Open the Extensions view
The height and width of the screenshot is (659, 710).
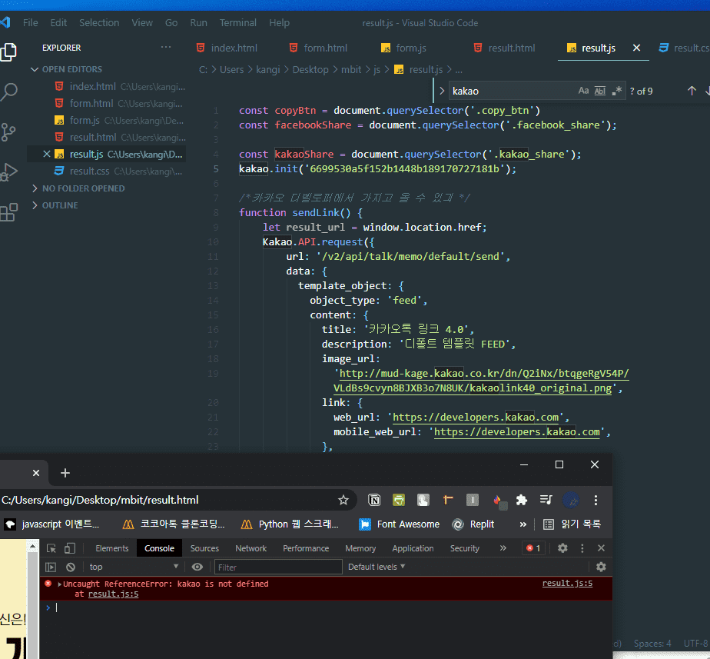(8, 211)
